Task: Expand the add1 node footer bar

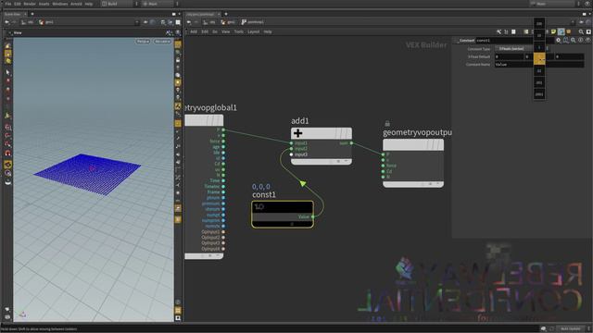Action: tap(322, 162)
